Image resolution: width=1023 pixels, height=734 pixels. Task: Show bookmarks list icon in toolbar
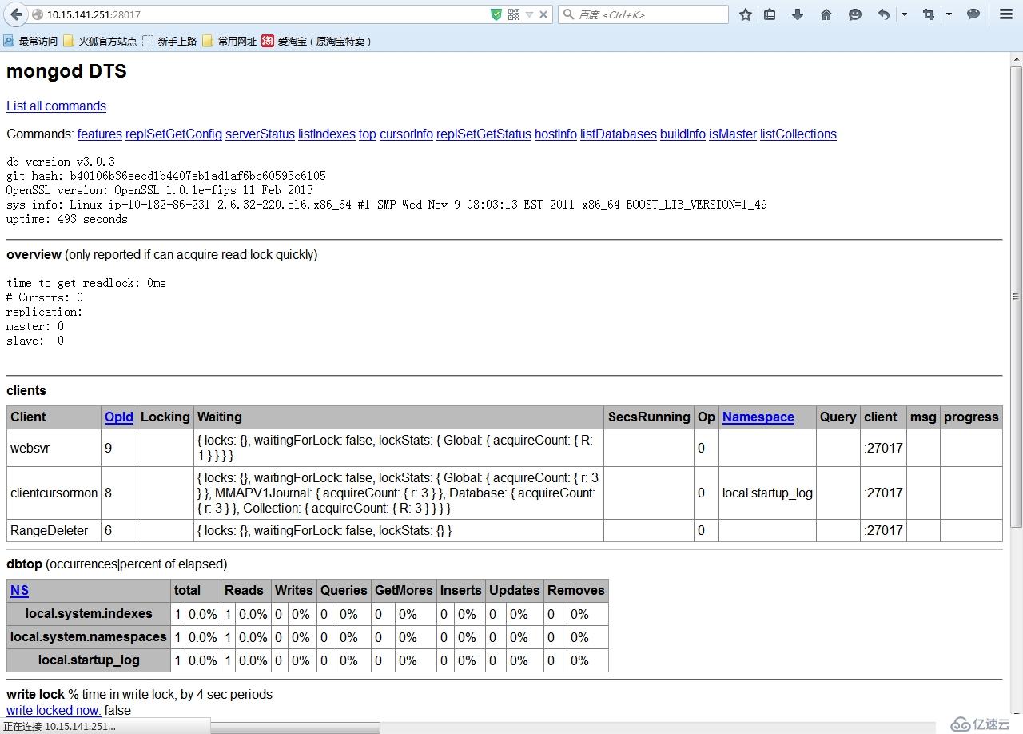770,14
